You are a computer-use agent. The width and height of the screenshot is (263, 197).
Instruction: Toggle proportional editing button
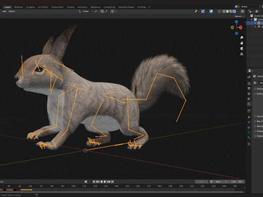click(x=112, y=11)
